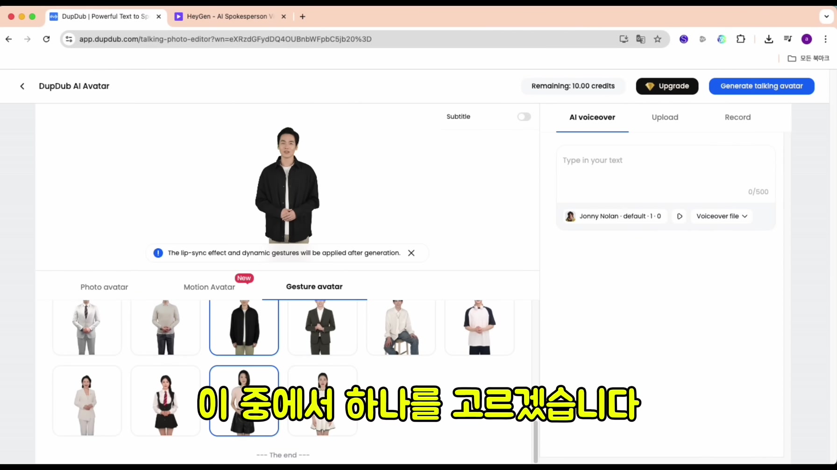This screenshot has height=470, width=837.
Task: Select the woman in black shorts avatar
Action: point(244,401)
